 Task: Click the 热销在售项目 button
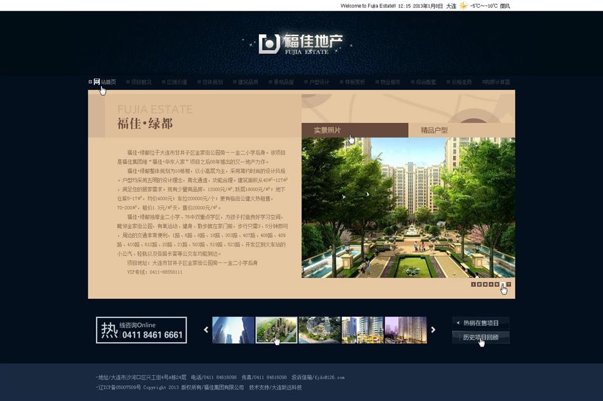click(480, 322)
